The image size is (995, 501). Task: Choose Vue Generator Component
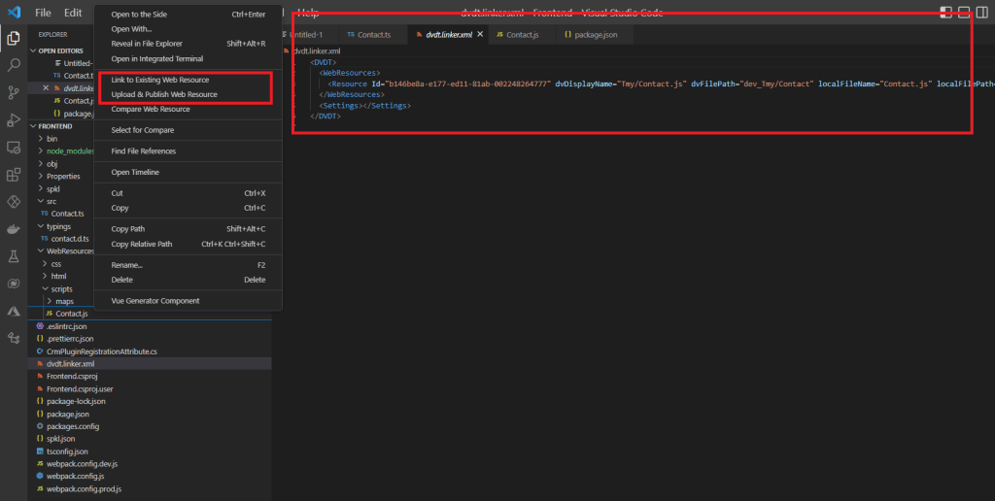click(x=189, y=301)
